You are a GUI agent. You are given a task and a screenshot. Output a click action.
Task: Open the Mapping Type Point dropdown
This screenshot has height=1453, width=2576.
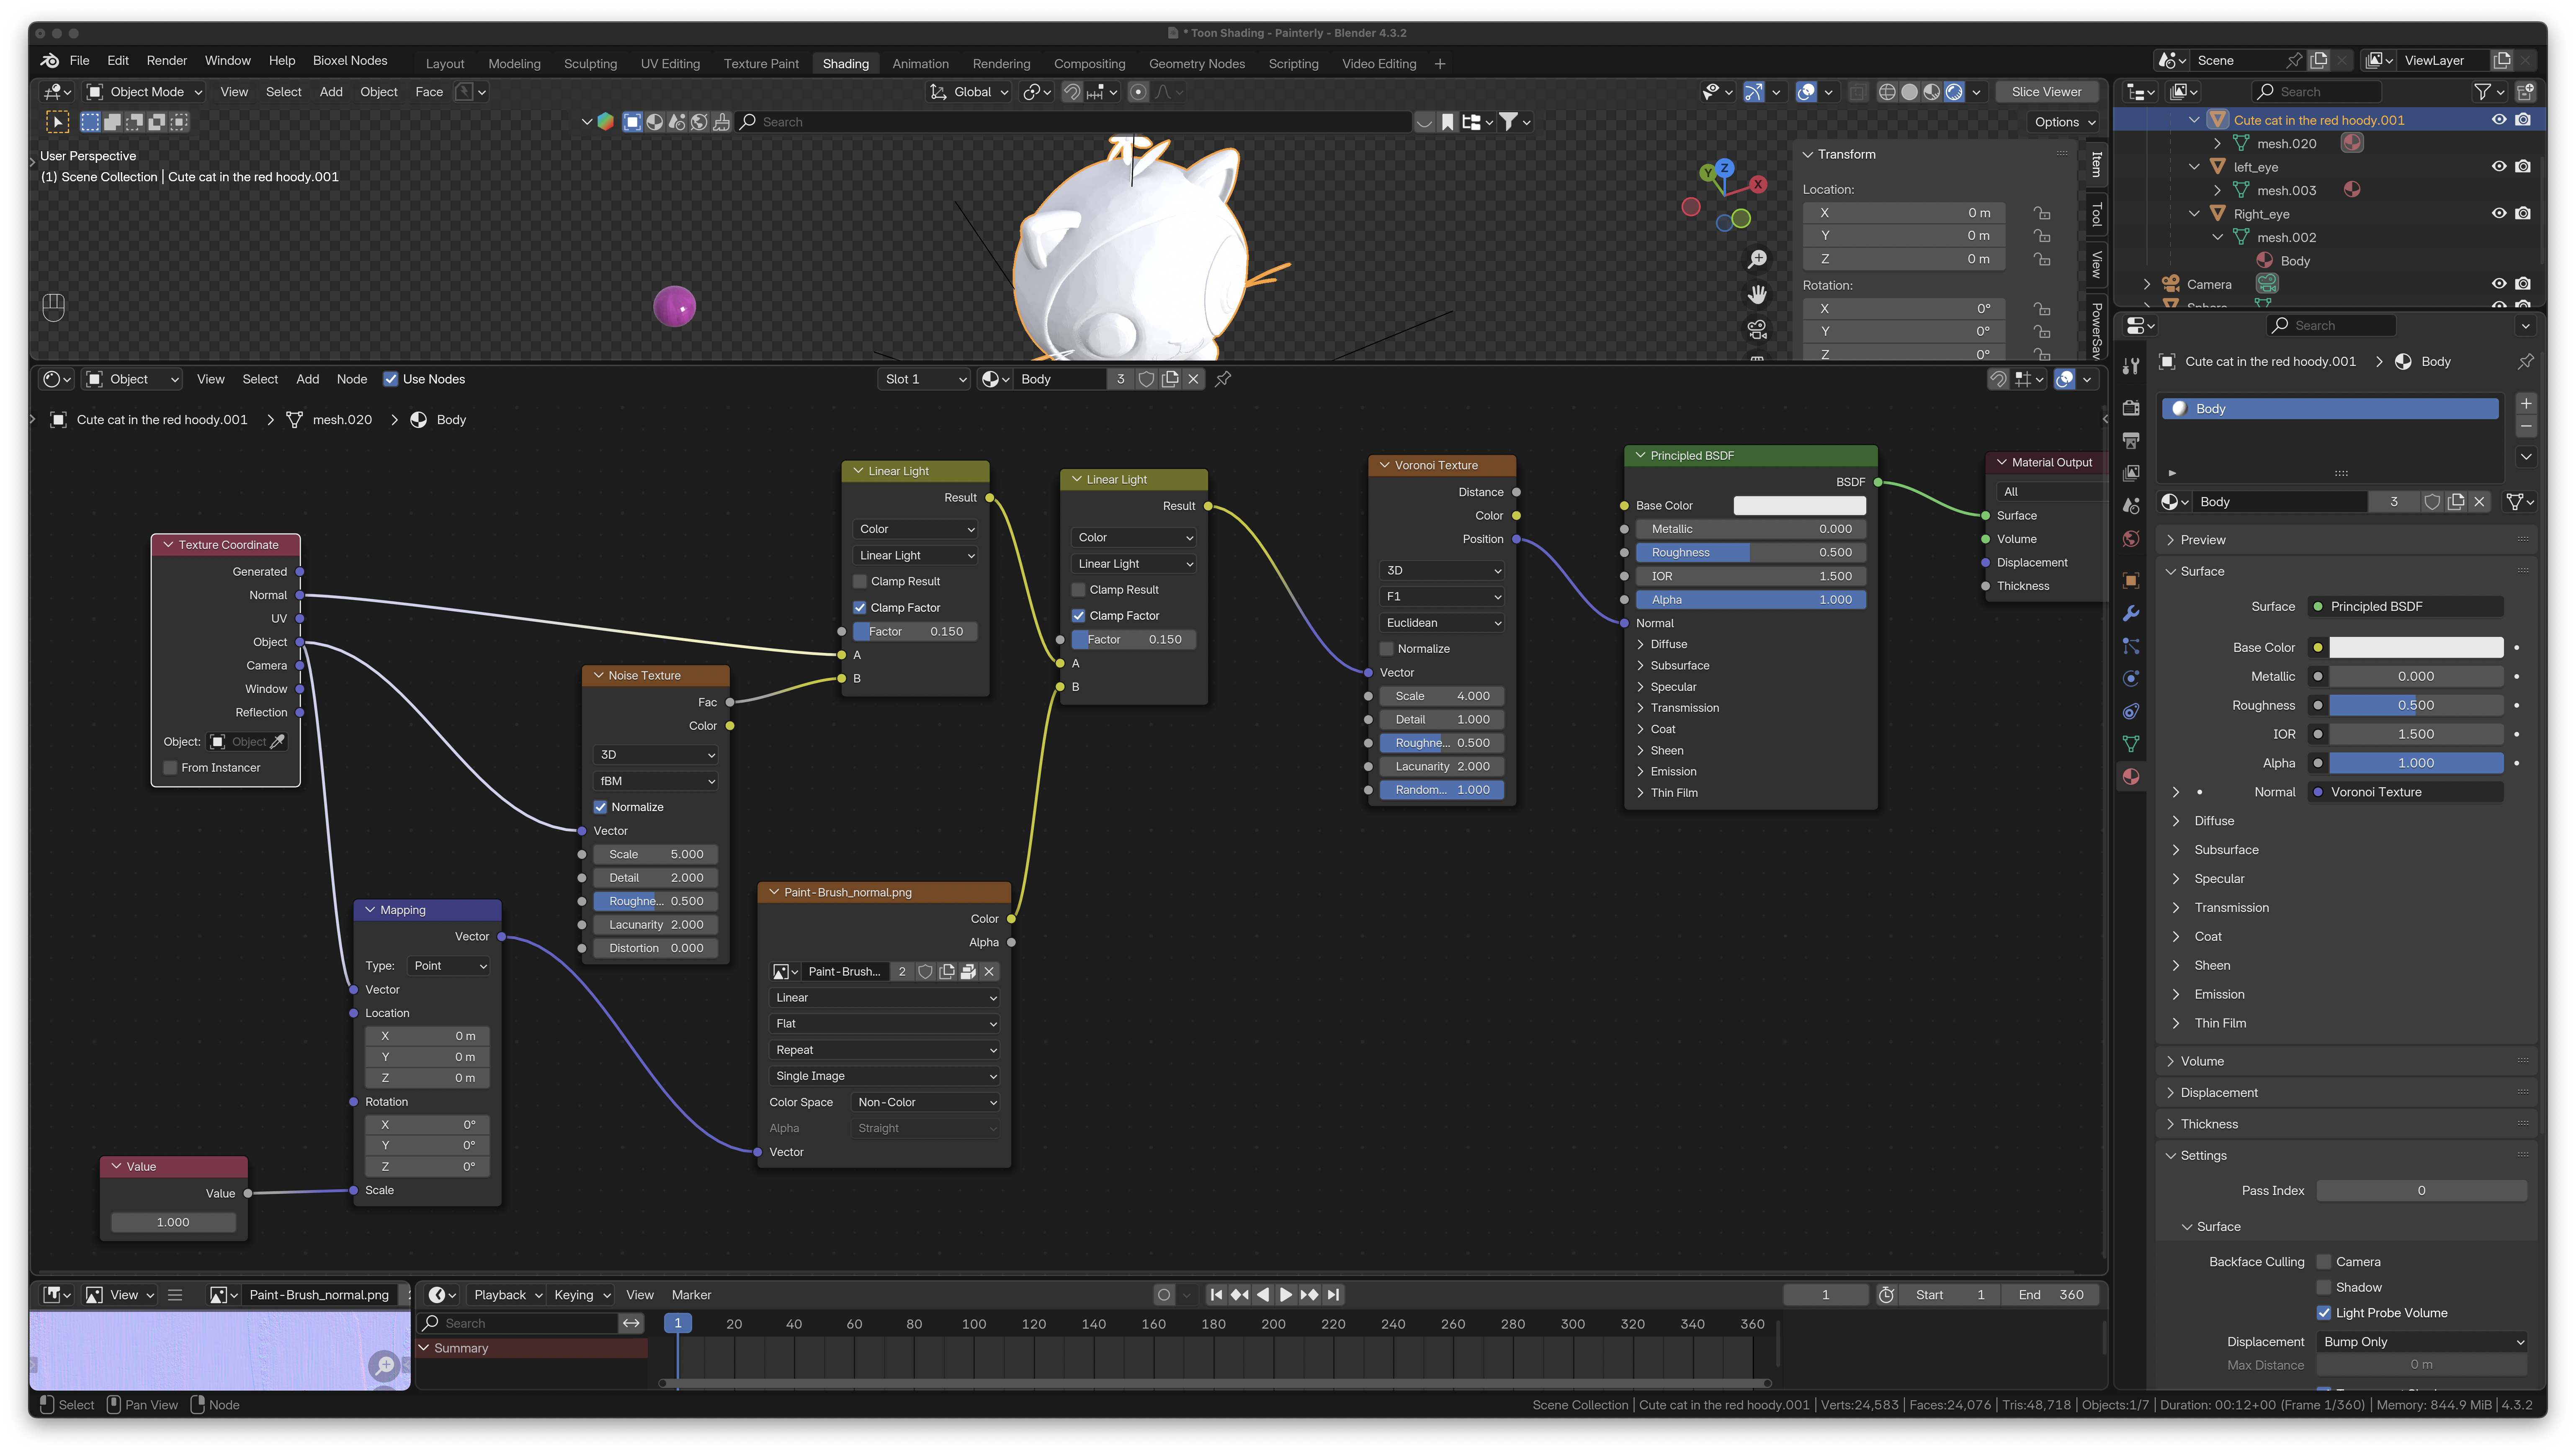click(x=449, y=966)
